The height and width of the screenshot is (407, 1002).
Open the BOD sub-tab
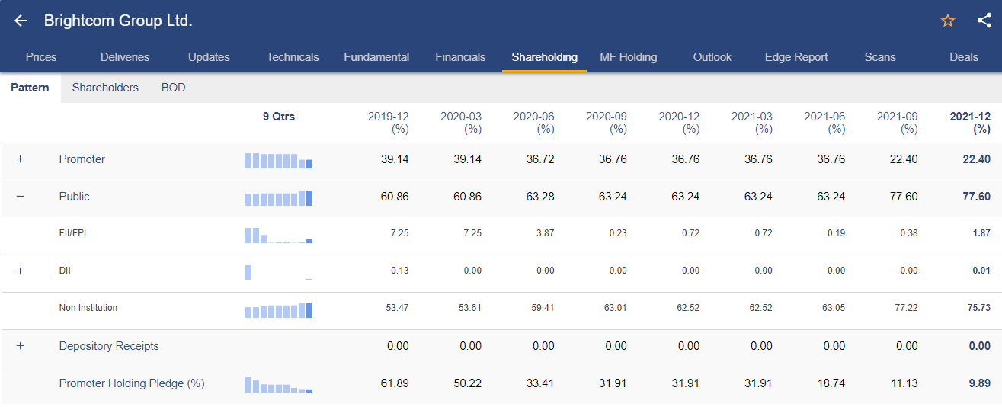tap(173, 88)
